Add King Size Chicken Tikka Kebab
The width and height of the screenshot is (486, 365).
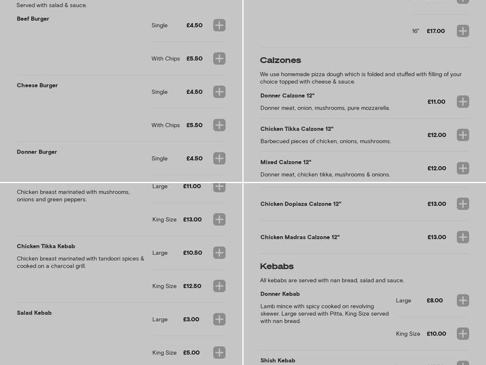click(x=219, y=286)
